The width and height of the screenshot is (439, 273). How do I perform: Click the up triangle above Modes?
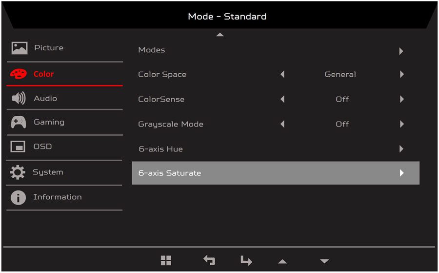220,35
